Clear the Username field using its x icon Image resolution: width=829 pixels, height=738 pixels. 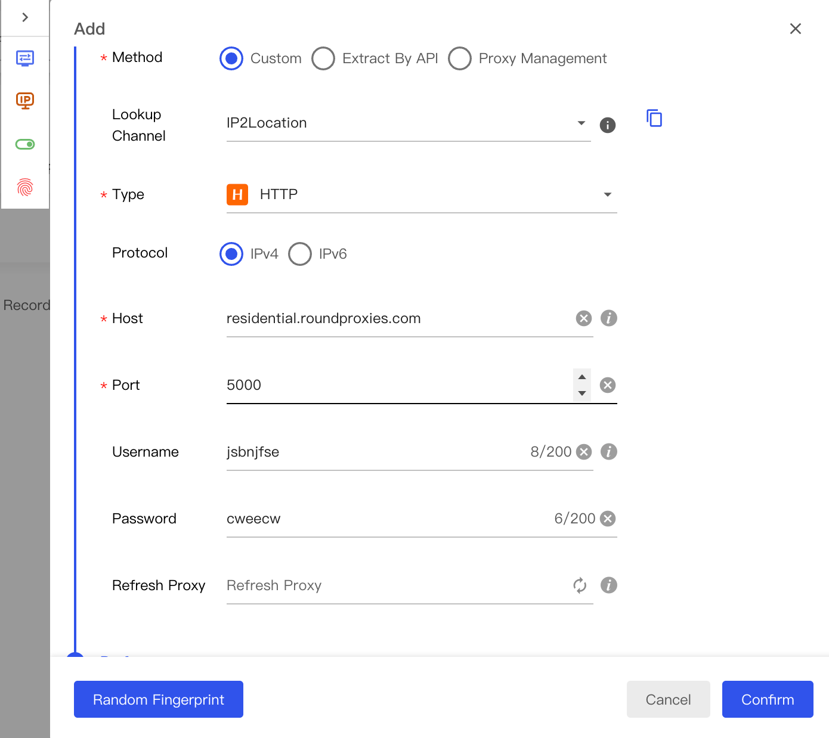click(583, 452)
